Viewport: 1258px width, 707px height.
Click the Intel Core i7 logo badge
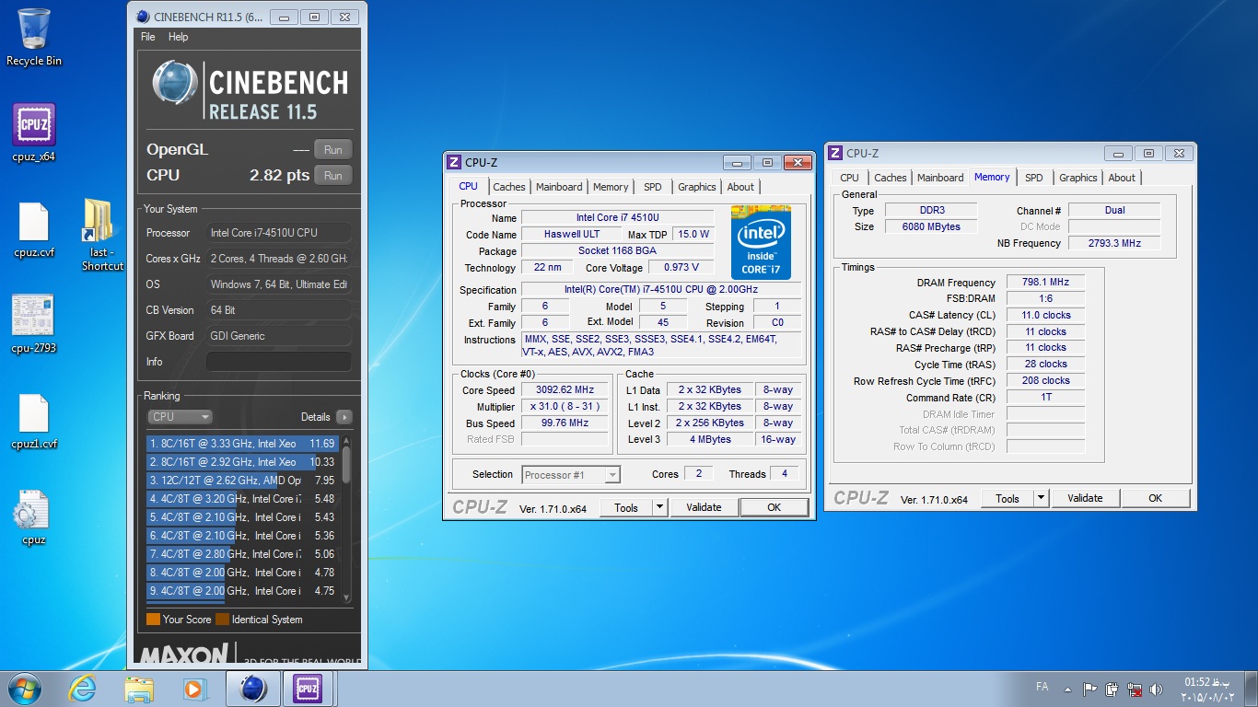coord(761,243)
